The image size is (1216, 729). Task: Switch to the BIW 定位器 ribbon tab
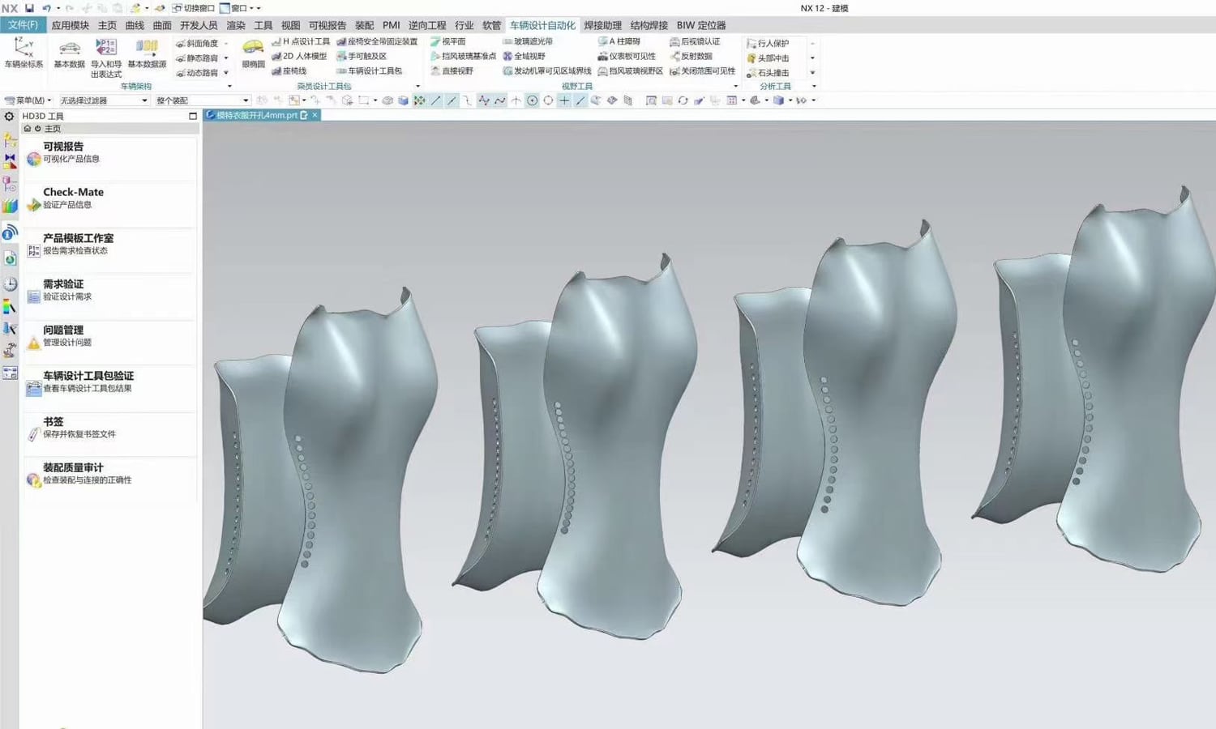coord(701,25)
